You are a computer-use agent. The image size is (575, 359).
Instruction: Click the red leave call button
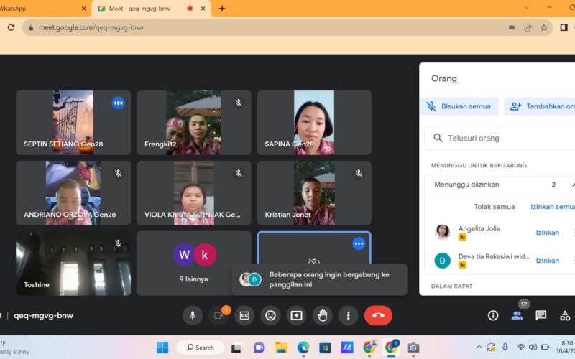pos(378,315)
